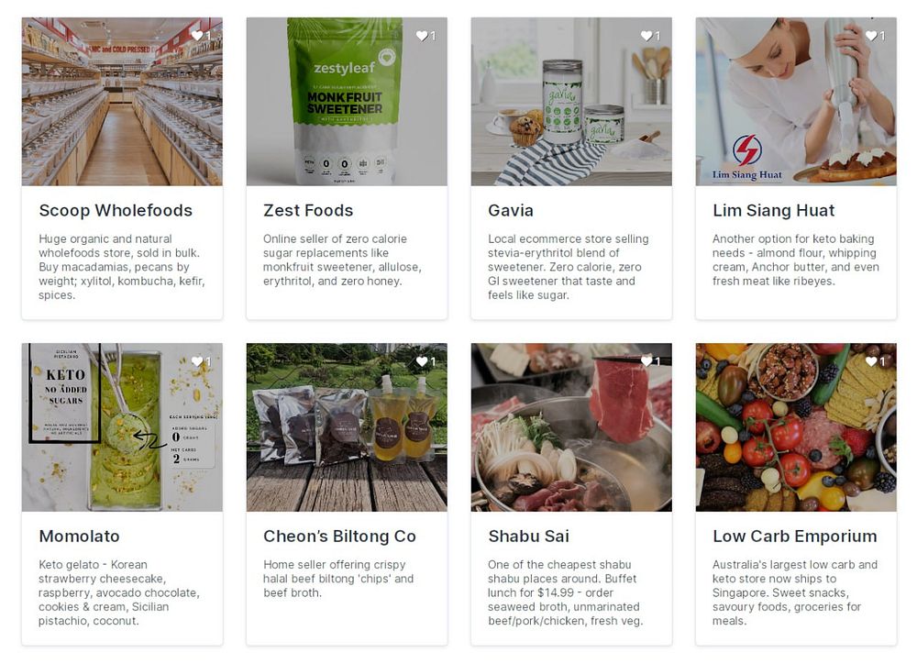Like the Scoop Wholefoods card heart icon
This screenshot has height=664, width=917.
coord(197,36)
